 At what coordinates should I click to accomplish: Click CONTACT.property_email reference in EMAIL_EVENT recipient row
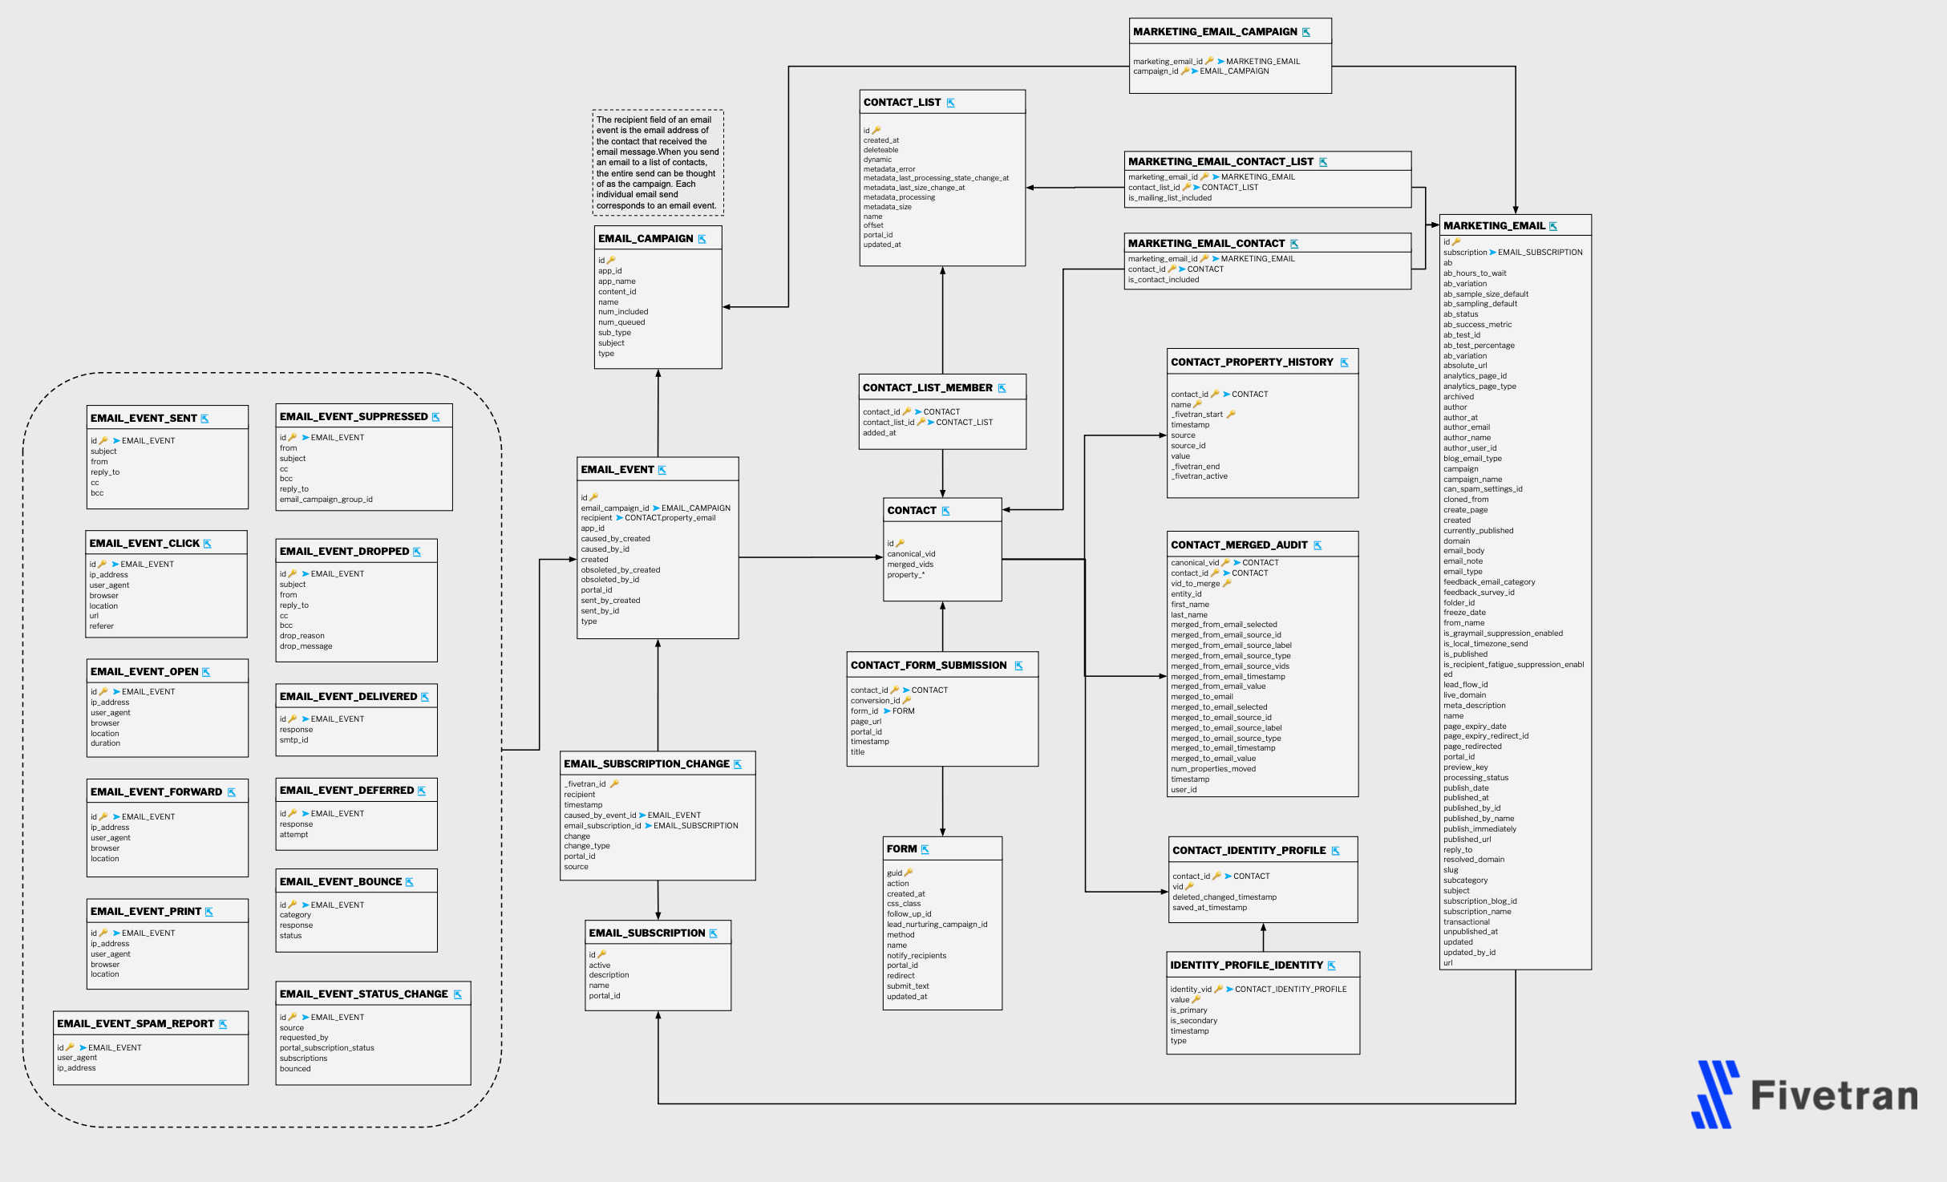pyautogui.click(x=670, y=518)
